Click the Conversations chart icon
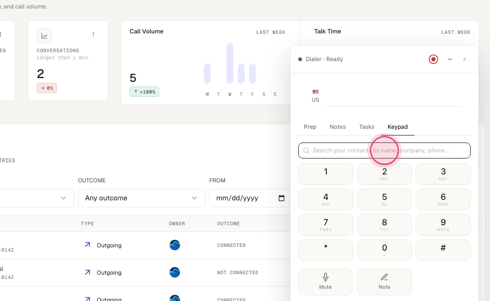This screenshot has width=490, height=301. point(44,36)
